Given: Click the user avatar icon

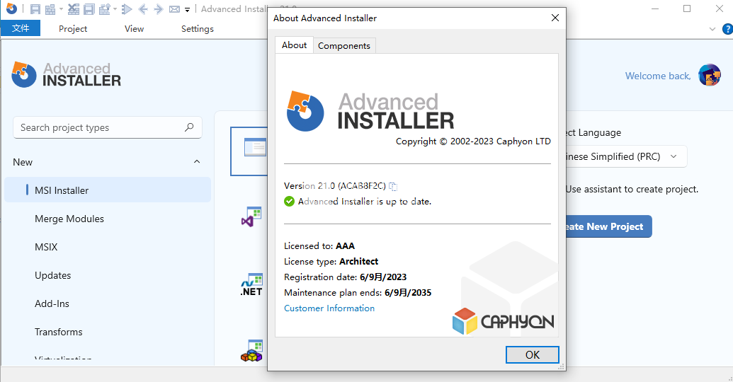Looking at the screenshot, I should tap(710, 75).
